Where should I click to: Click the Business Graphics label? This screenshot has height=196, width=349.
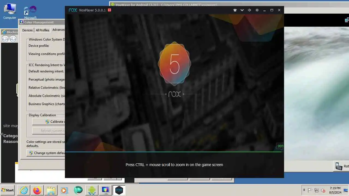[47, 104]
